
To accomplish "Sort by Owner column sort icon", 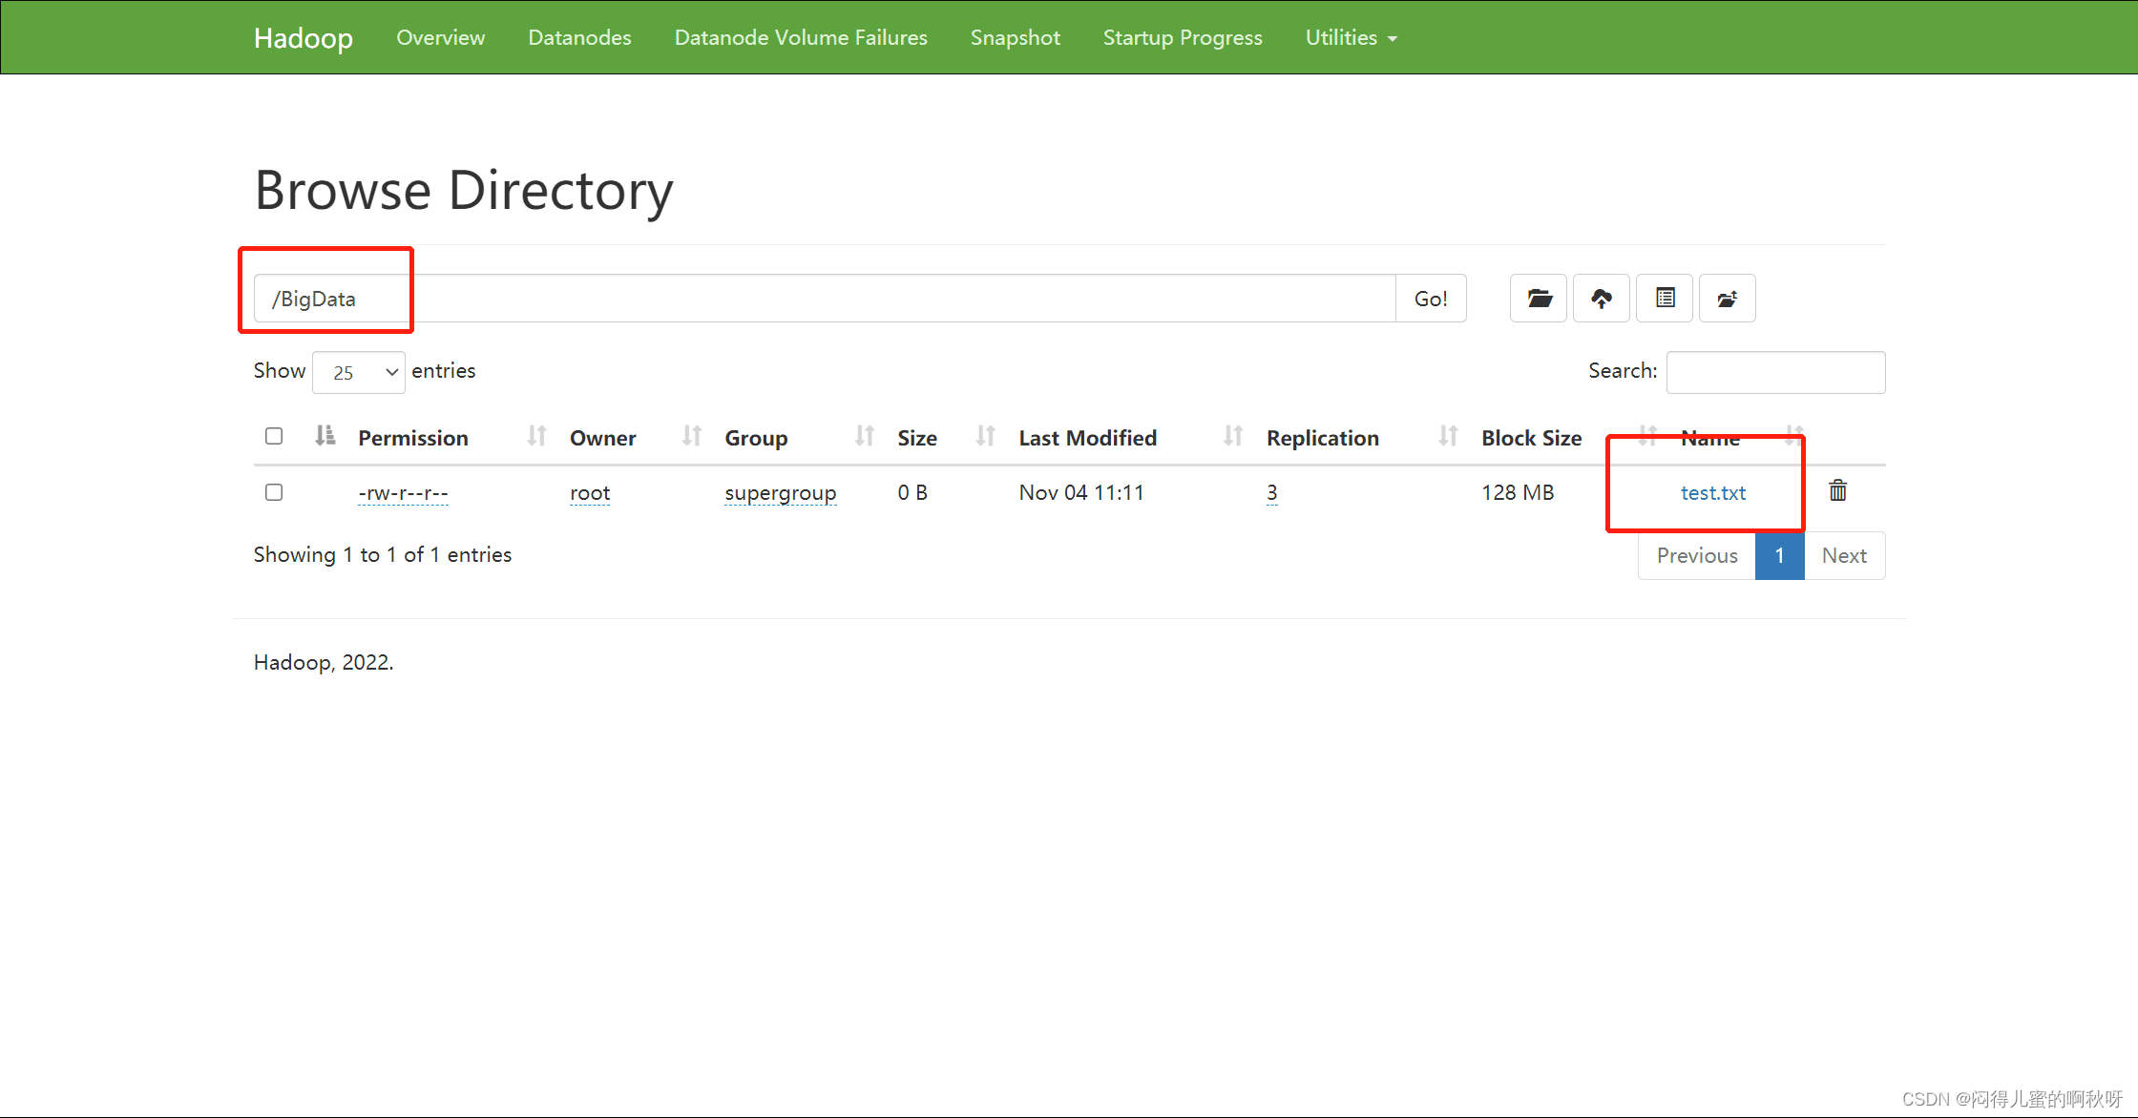I will click(x=692, y=437).
